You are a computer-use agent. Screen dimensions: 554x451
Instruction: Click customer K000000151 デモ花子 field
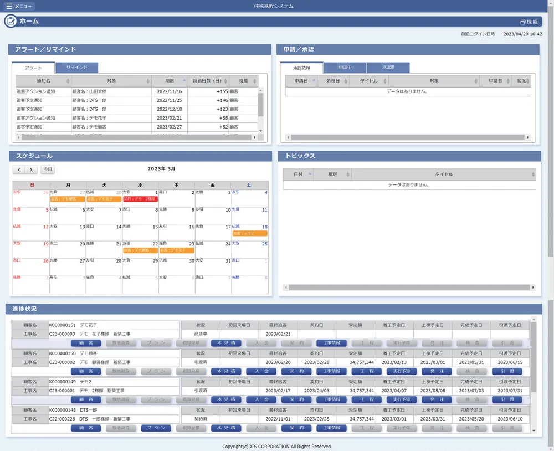[x=114, y=325]
